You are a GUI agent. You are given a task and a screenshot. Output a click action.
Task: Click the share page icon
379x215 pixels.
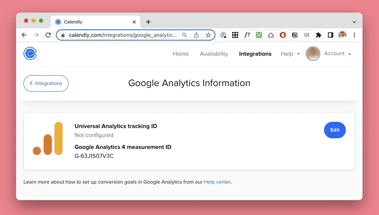tap(196, 35)
